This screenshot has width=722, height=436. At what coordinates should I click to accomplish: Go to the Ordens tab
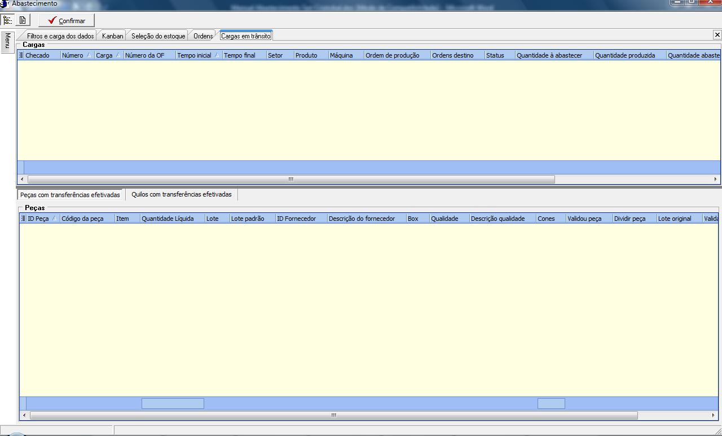[x=202, y=36]
